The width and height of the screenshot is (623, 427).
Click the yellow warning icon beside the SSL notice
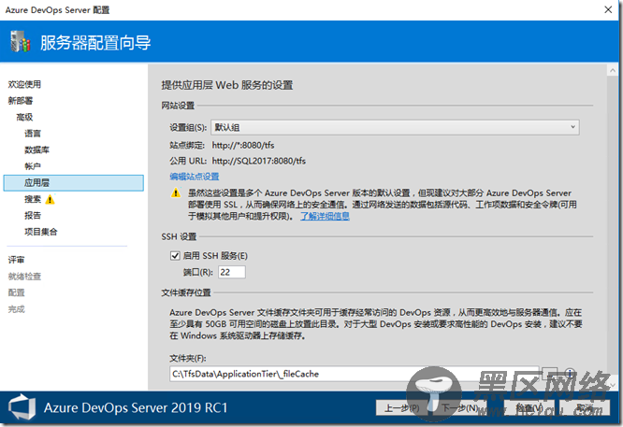[176, 193]
